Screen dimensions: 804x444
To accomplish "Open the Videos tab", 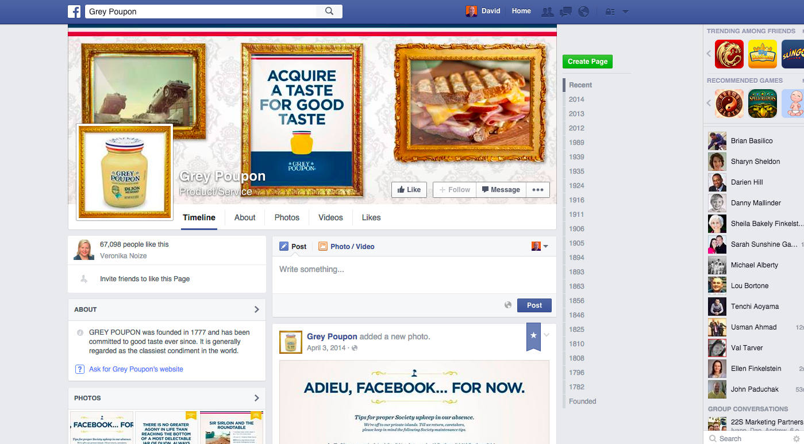I will [330, 217].
